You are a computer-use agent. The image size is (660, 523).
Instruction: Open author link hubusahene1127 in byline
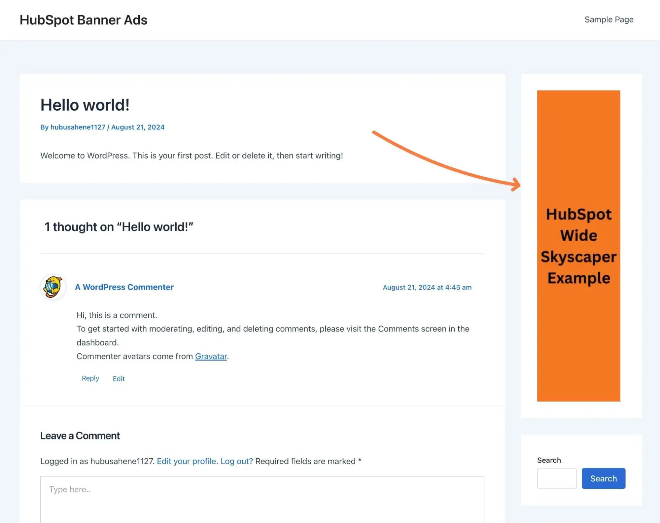click(x=78, y=127)
